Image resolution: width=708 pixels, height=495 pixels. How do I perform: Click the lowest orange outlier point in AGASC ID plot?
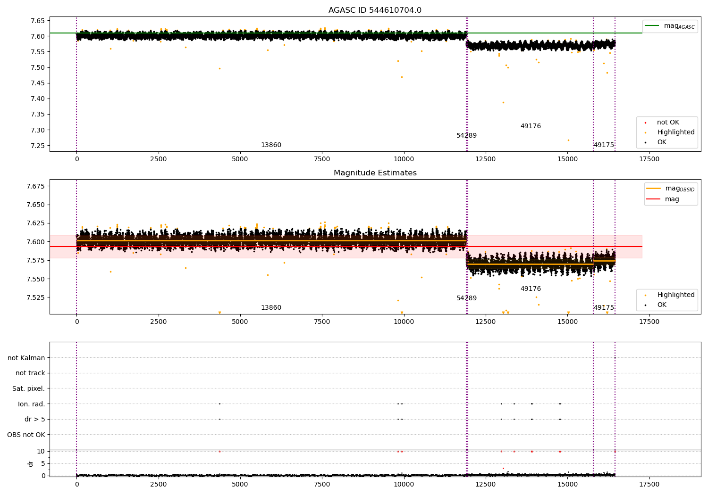point(568,140)
